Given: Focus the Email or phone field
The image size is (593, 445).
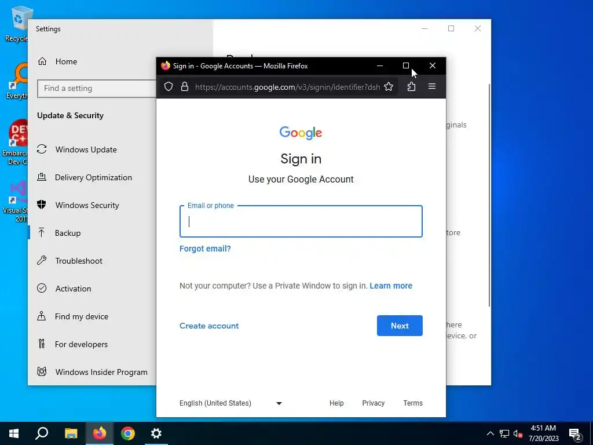Looking at the screenshot, I should [301, 221].
